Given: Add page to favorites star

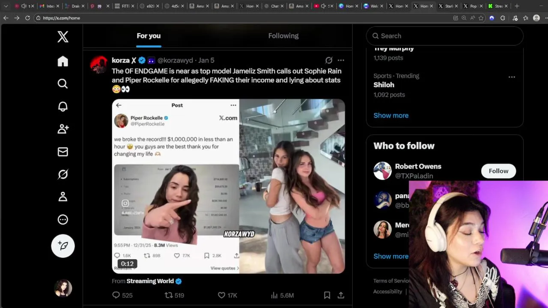Looking at the screenshot, I should 481,18.
